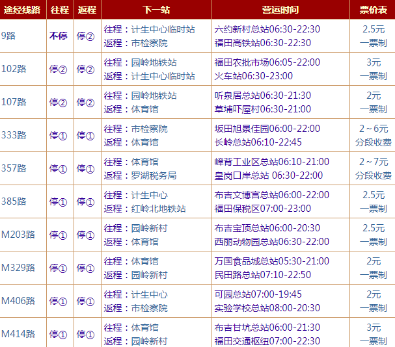395x347 pixels.
Task: Click the 2元 fare in the 107路 row
Action: [x=374, y=96]
